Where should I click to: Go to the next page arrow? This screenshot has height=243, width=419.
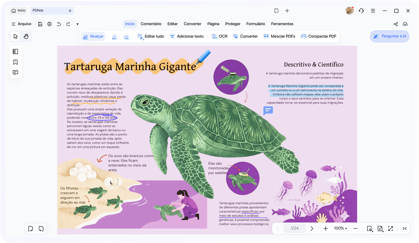pos(312,228)
